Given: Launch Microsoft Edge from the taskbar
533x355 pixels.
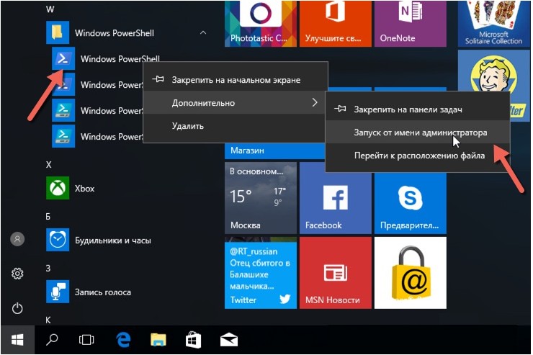Looking at the screenshot, I should coord(123,340).
